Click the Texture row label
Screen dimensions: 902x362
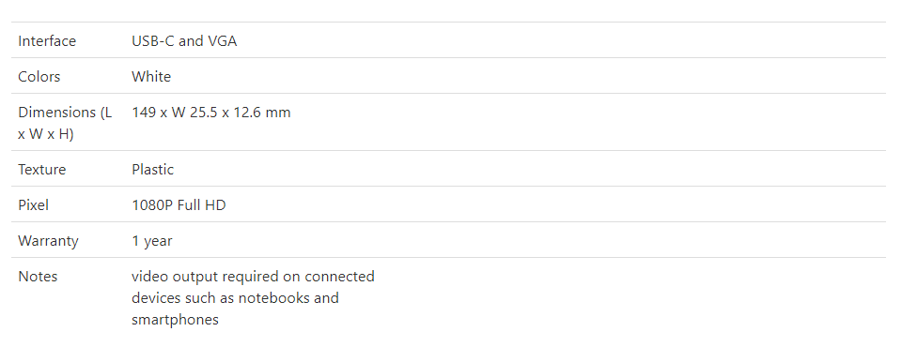click(42, 170)
